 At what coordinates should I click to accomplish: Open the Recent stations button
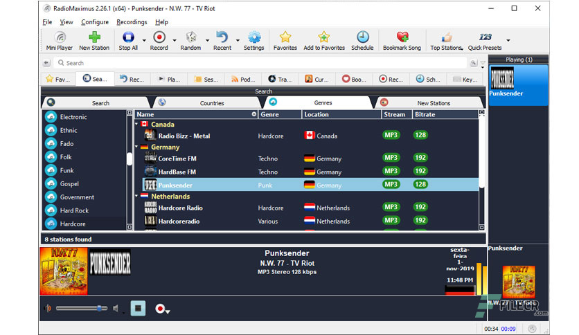[222, 41]
